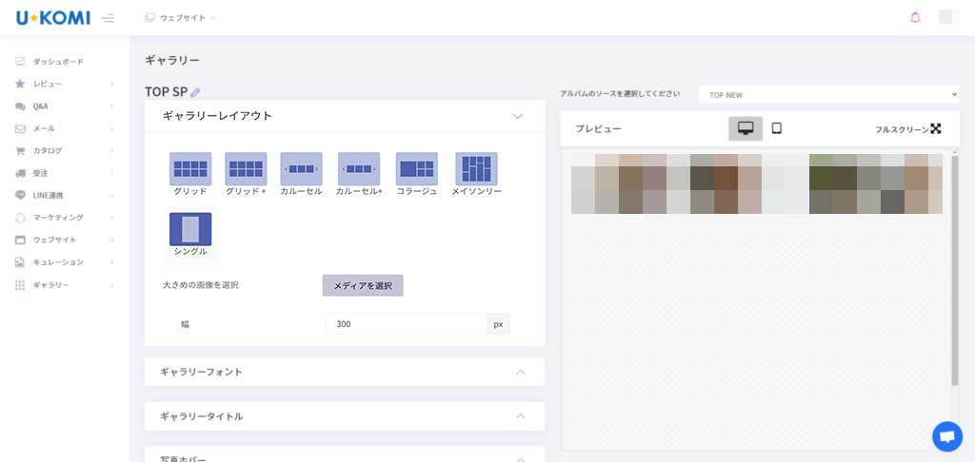Screen dimensions: 975x462
Task: Click the 大きめの画像を選択 label
Action: [200, 285]
